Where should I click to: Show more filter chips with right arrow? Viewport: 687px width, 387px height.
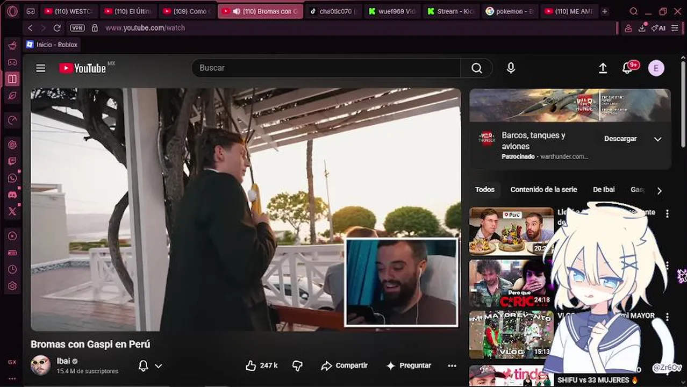659,190
